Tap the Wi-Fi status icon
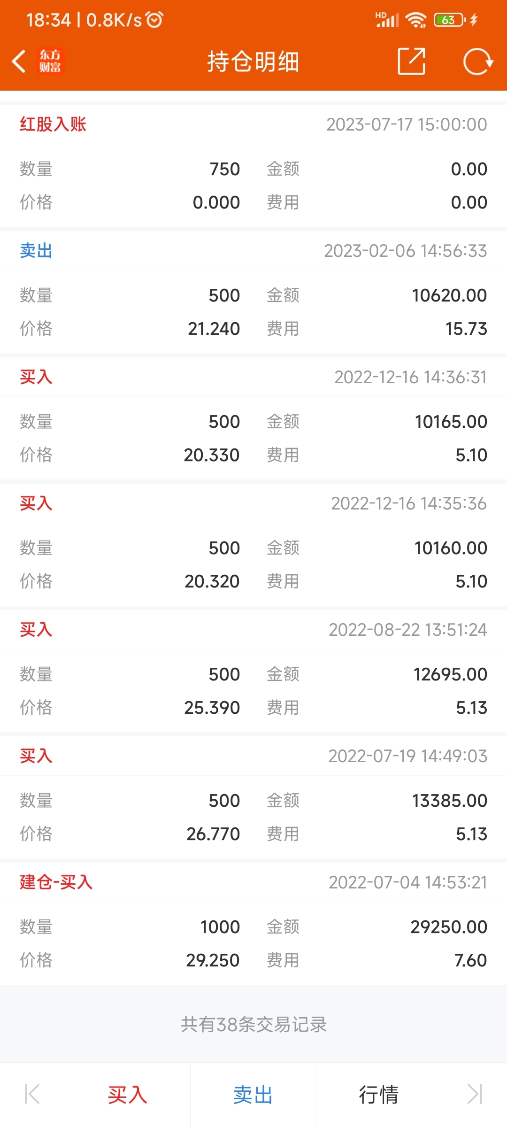The height and width of the screenshot is (1127, 507). tap(416, 20)
